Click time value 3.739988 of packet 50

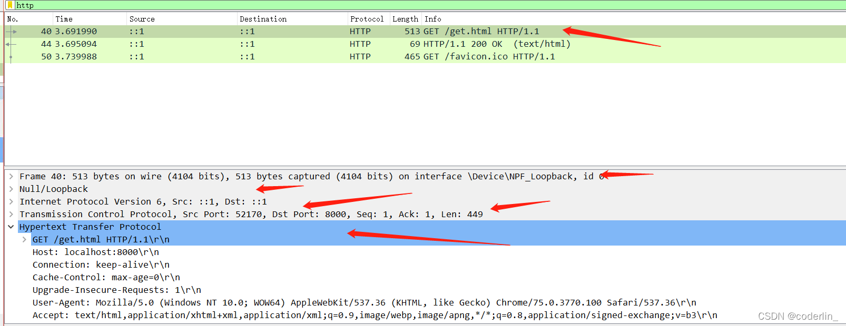coord(76,57)
